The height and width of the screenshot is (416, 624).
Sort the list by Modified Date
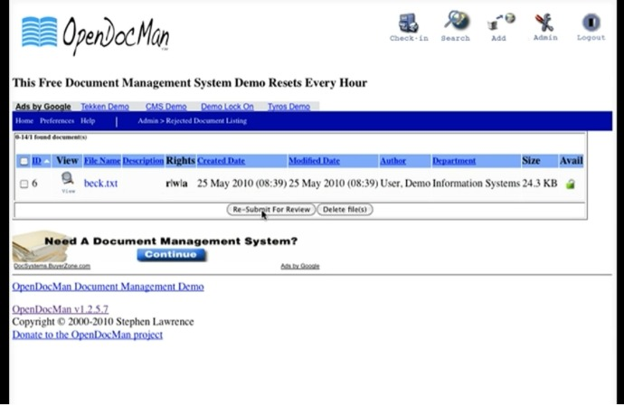click(x=314, y=161)
